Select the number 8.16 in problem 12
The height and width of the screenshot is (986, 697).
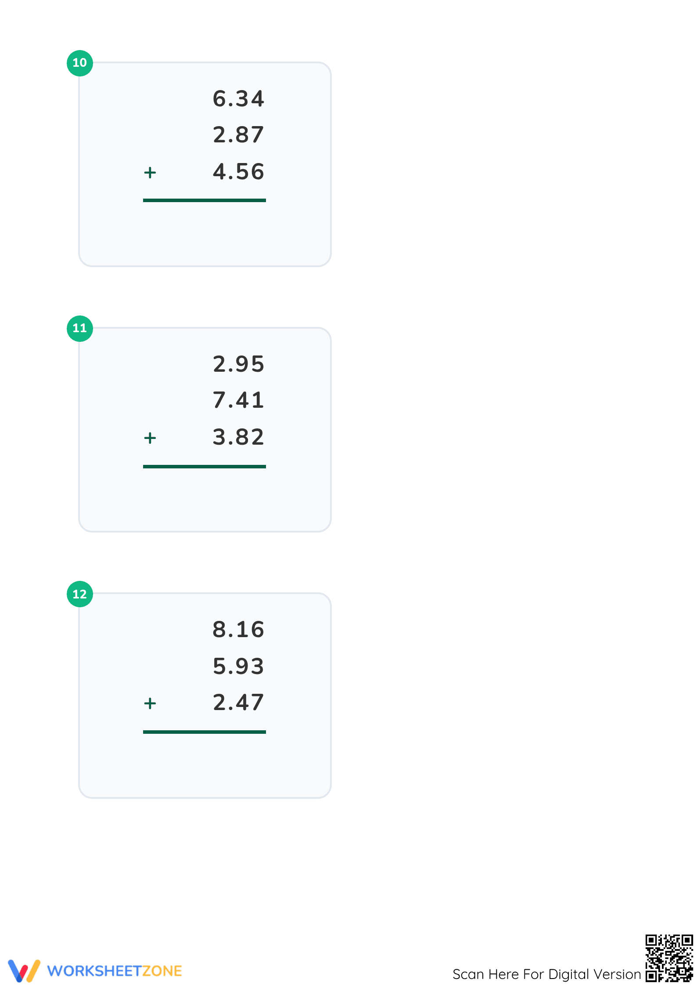click(239, 630)
